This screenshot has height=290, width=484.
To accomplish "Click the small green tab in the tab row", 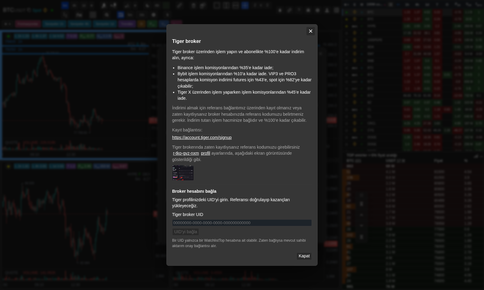I will click(152, 24).
